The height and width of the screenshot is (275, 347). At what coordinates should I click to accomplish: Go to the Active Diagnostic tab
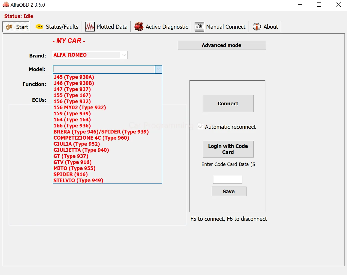click(161, 27)
